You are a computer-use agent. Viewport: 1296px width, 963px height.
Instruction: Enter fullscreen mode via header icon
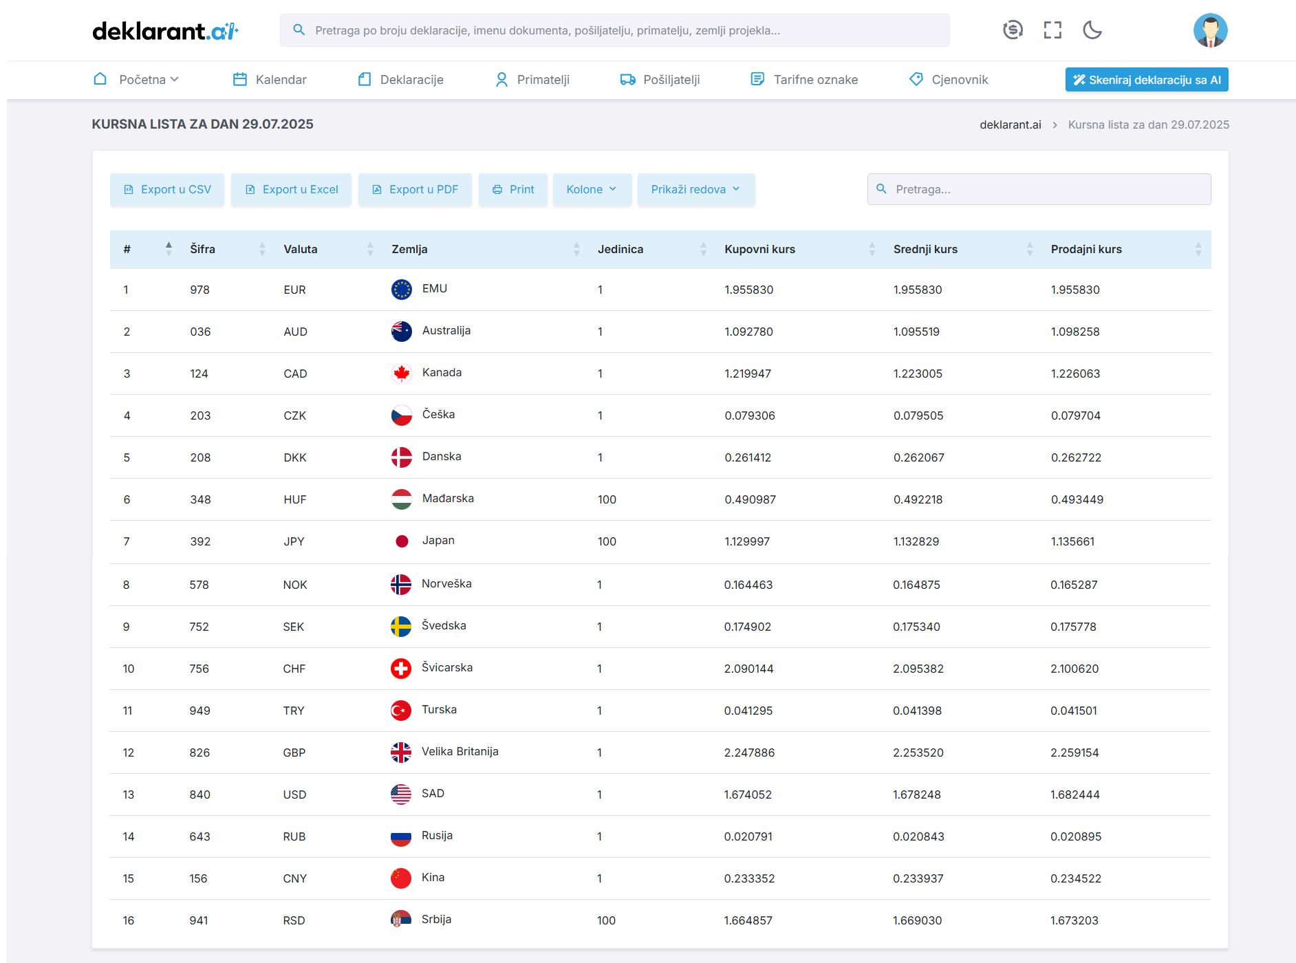(1052, 30)
